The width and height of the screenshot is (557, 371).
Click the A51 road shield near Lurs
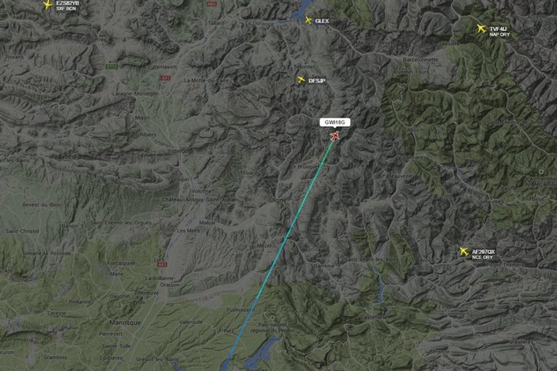(x=162, y=264)
